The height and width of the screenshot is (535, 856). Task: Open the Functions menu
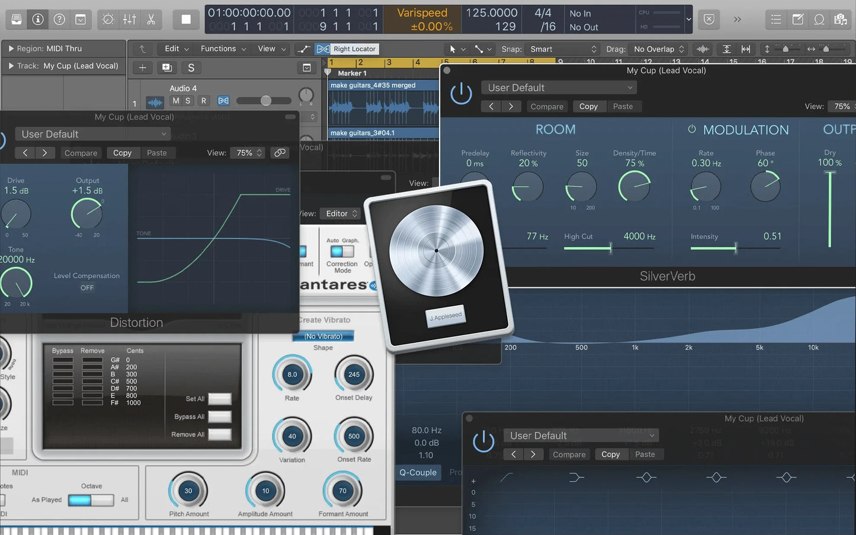[x=222, y=49]
